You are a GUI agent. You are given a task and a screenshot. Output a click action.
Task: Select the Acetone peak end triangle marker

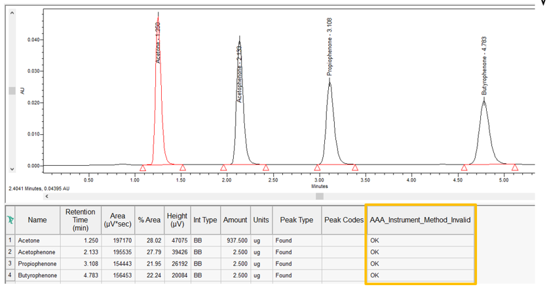point(183,168)
